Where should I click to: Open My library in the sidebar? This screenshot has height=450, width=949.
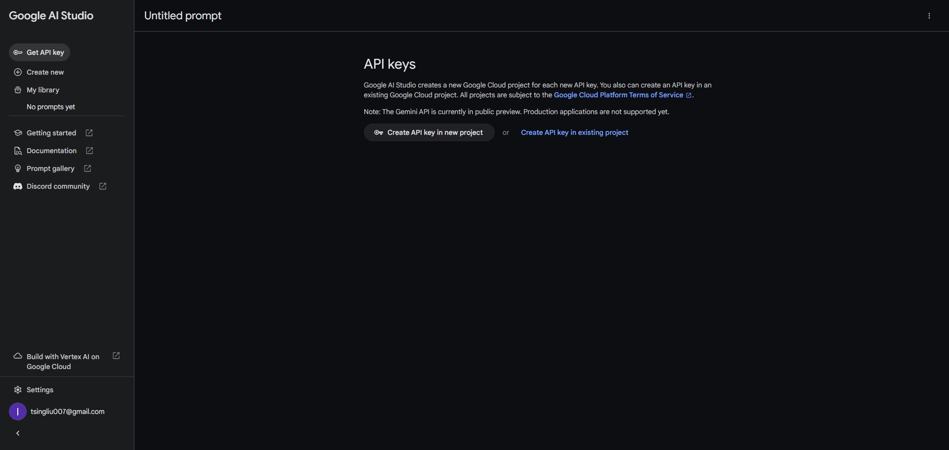pos(43,90)
